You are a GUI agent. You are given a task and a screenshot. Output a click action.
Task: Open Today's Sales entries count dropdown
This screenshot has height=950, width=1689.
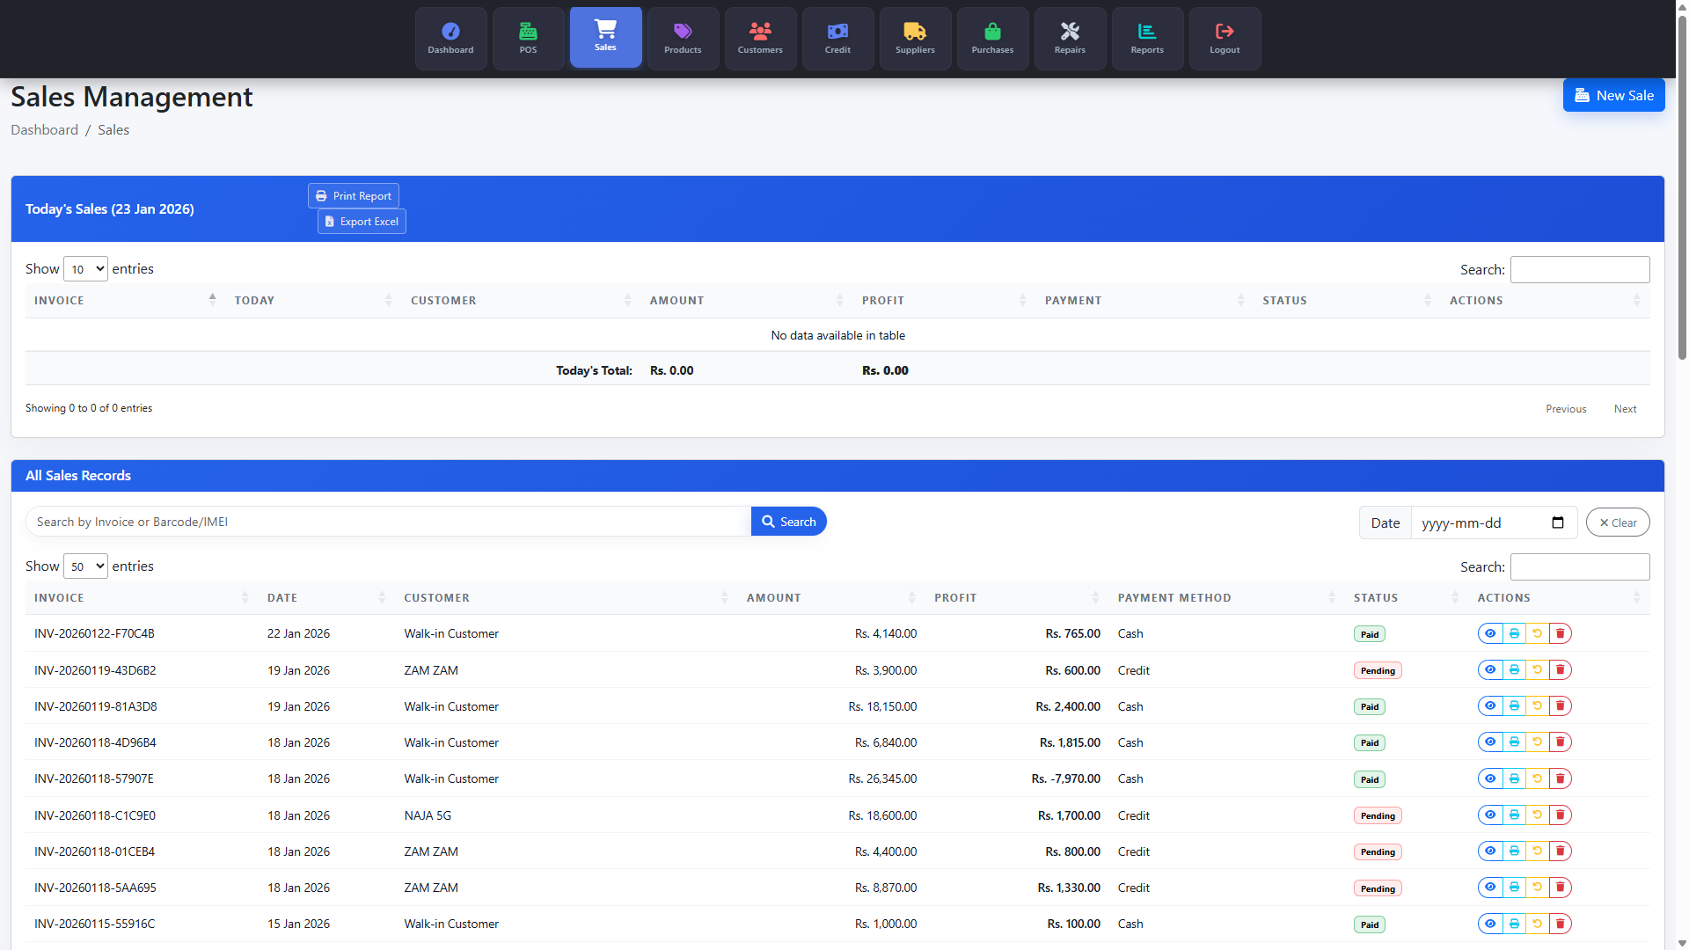point(85,269)
